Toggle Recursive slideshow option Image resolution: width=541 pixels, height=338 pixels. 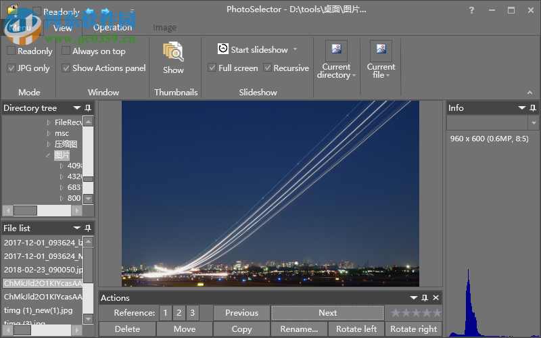pos(267,68)
